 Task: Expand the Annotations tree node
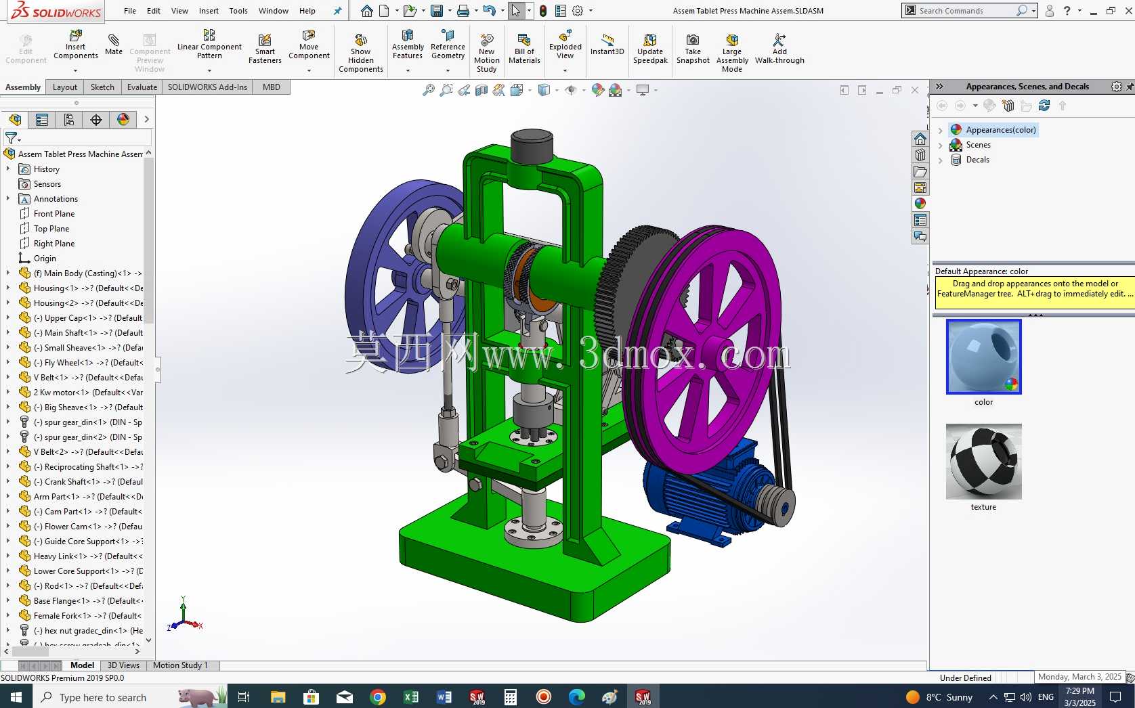(x=8, y=199)
